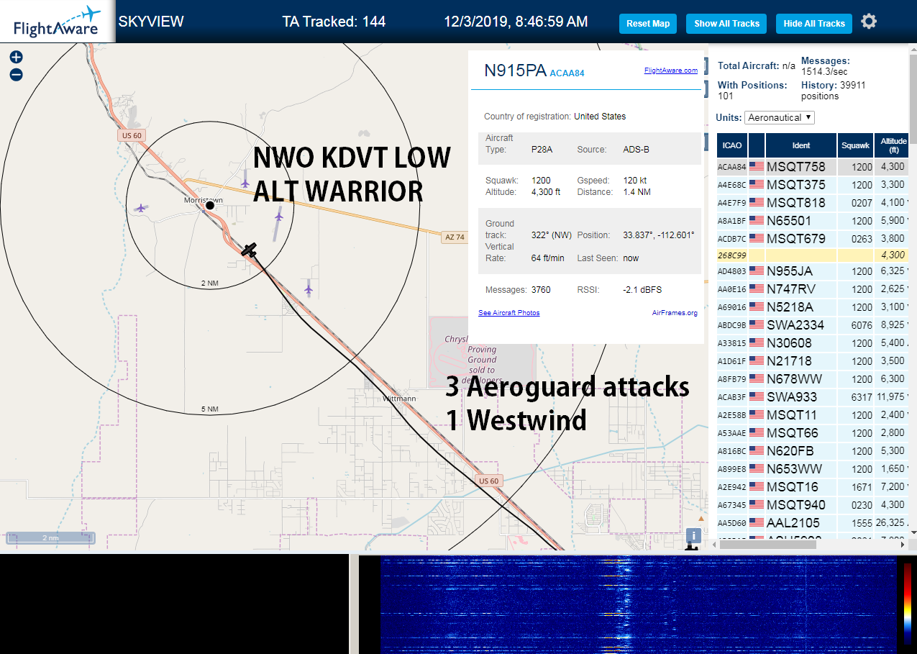Select the yellow 268C99 row
The width and height of the screenshot is (917, 654).
tap(813, 255)
